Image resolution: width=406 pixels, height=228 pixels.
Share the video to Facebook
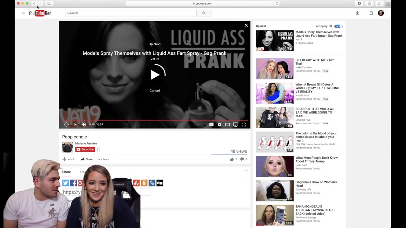tap(73, 183)
